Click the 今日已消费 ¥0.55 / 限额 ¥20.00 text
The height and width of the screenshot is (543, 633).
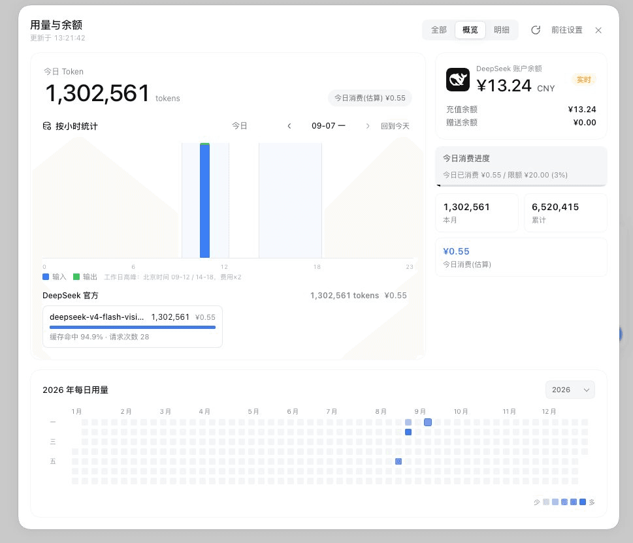(505, 175)
